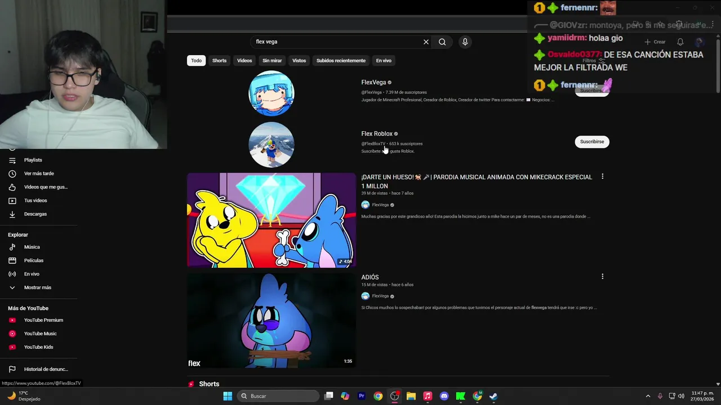The width and height of the screenshot is (721, 405).
Task: Open the volume tray icon
Action: (x=683, y=396)
